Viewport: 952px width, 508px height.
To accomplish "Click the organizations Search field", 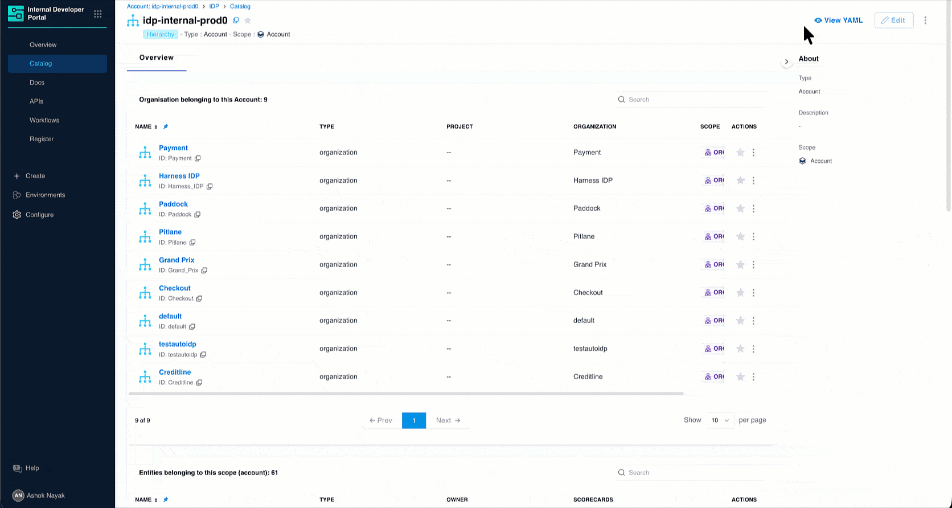I will point(692,100).
